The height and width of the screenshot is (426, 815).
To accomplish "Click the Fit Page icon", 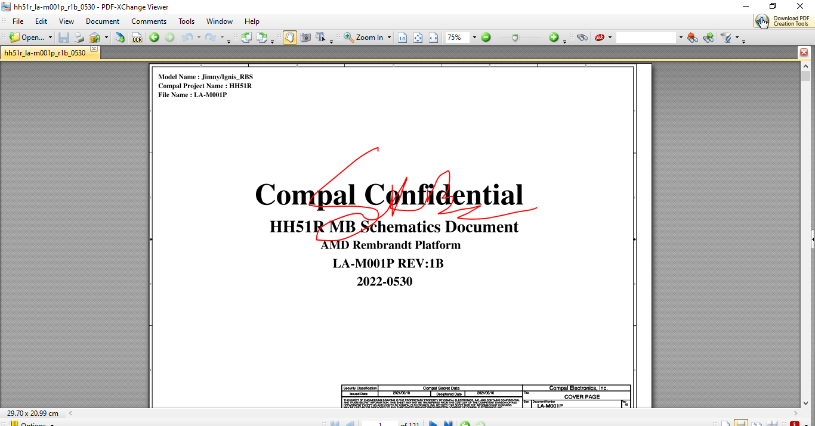I will click(x=418, y=38).
